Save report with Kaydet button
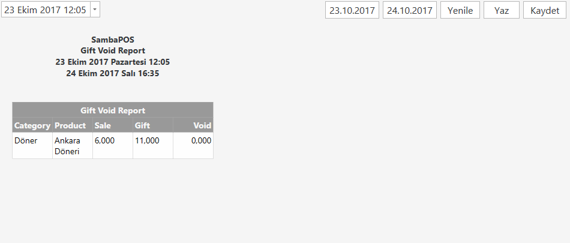The width and height of the screenshot is (570, 243). [x=545, y=10]
